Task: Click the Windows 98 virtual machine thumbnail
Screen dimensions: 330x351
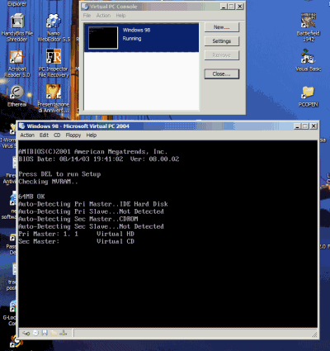Action: (103, 38)
